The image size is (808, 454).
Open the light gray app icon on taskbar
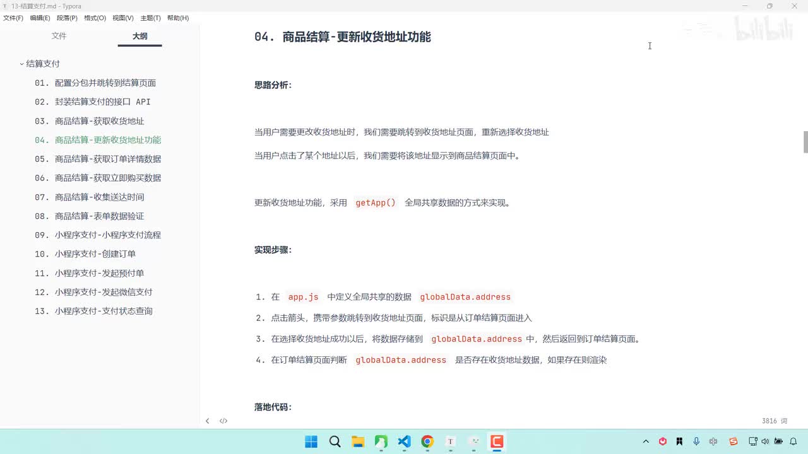tap(474, 441)
